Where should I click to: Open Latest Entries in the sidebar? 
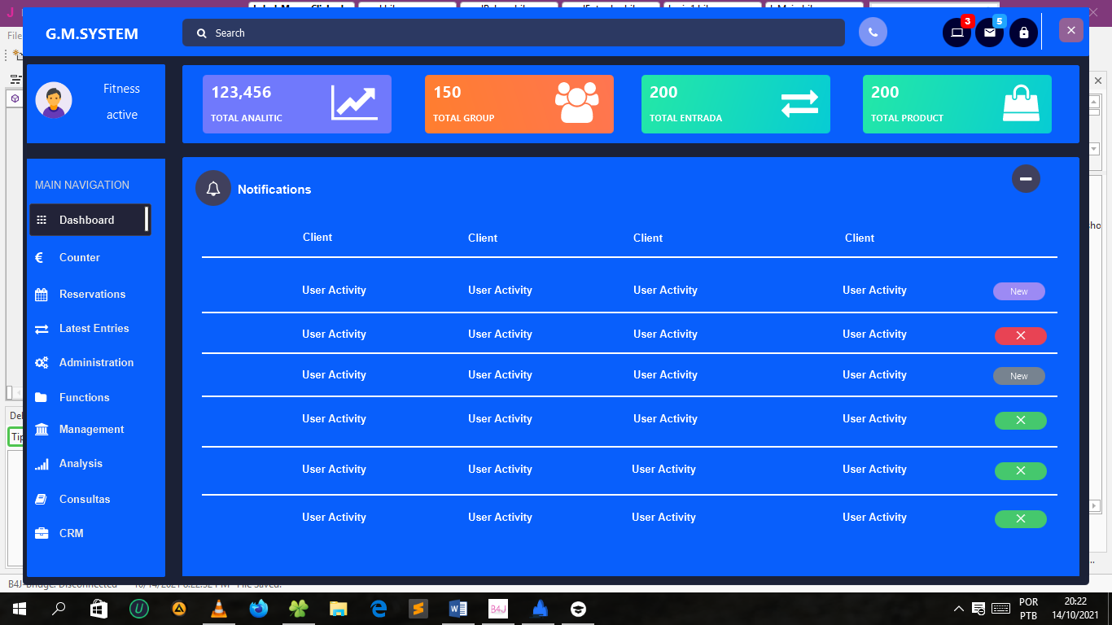[x=94, y=328]
